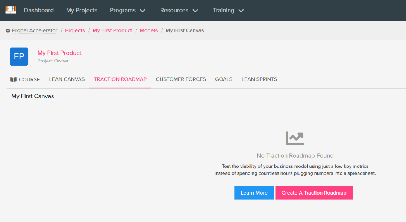406x222 pixels.
Task: Click the book icon next to COURSE
Action: 13,79
